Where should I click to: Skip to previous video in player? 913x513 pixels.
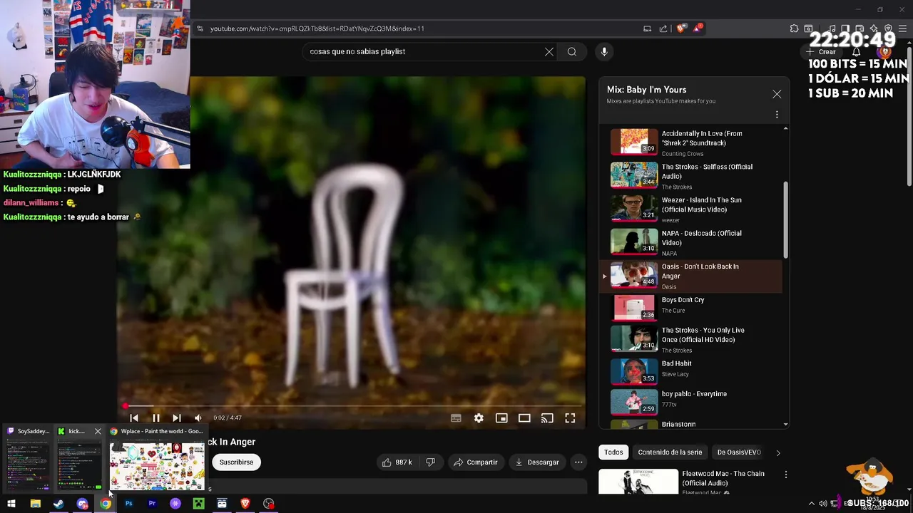134,418
